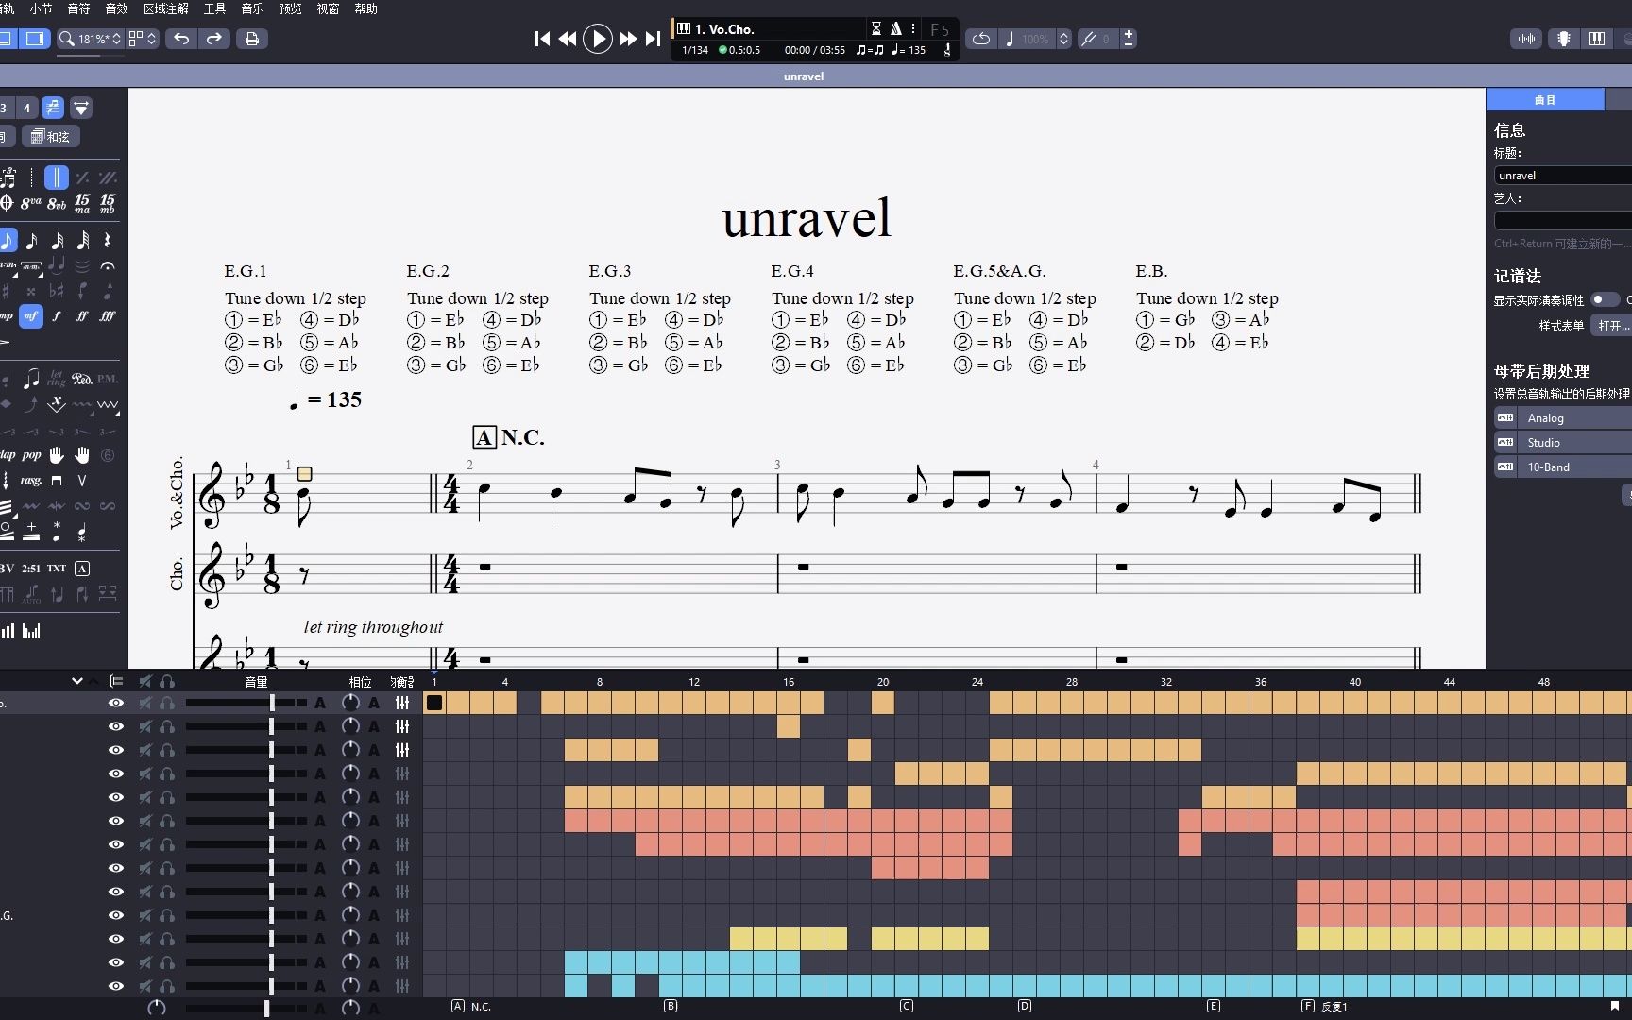Edit the 标题 title field unravel
Screen dimensions: 1632x1020
[x=1563, y=176]
